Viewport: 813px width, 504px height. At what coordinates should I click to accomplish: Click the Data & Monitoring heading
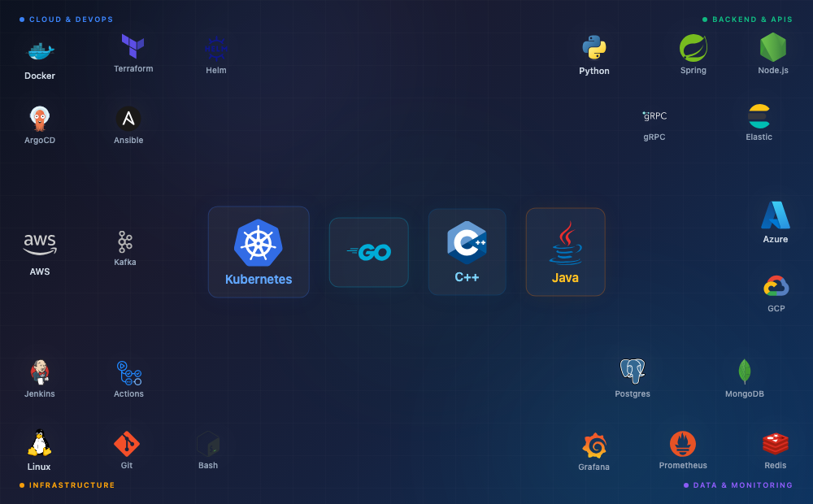point(743,485)
